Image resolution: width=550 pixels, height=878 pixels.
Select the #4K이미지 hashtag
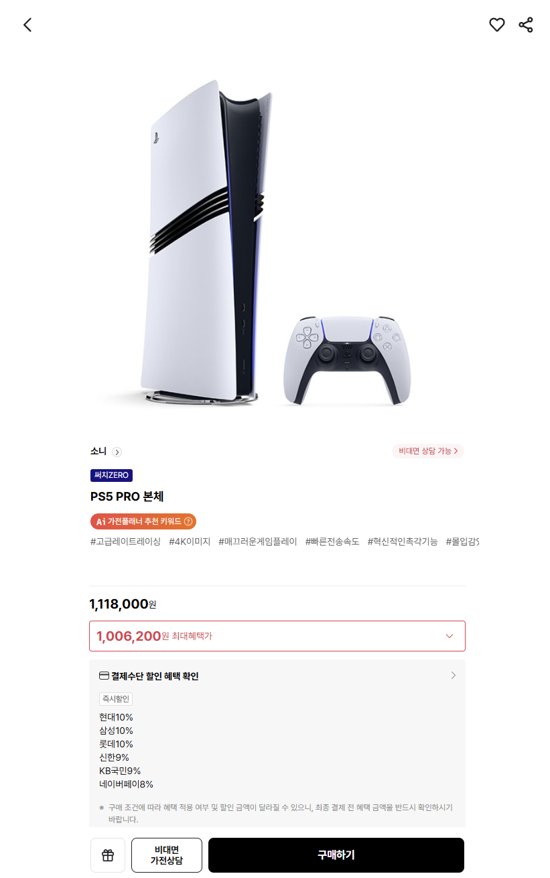(x=190, y=542)
